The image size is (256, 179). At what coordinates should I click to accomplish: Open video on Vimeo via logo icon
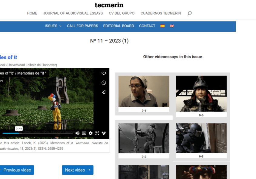[x=104, y=133]
